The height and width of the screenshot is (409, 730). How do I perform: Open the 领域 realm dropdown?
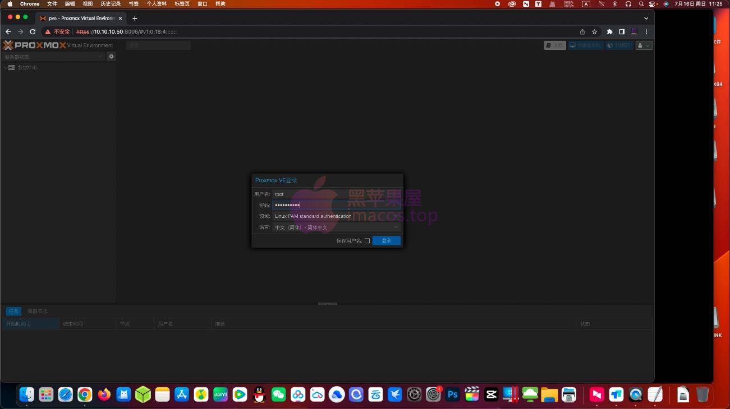336,216
